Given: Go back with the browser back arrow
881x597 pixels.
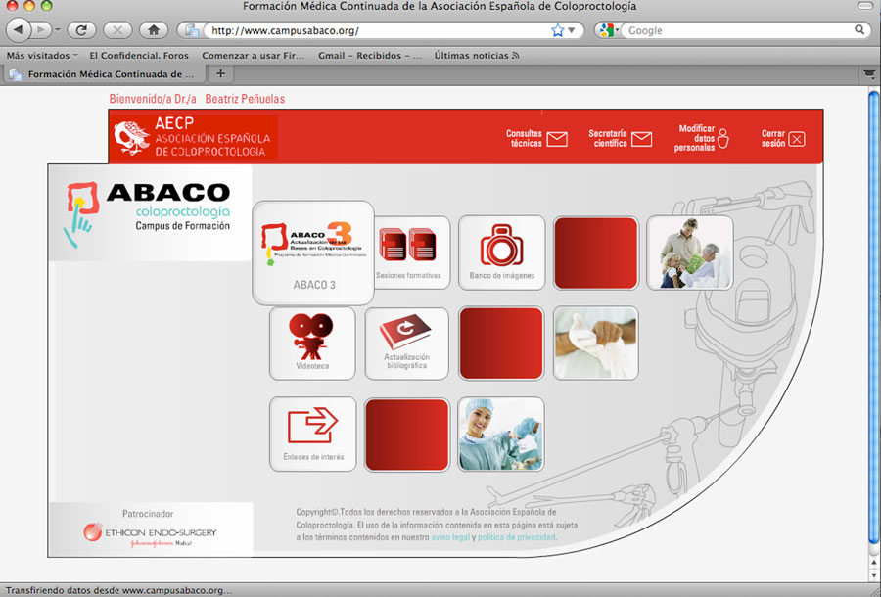Looking at the screenshot, I should coord(19,29).
